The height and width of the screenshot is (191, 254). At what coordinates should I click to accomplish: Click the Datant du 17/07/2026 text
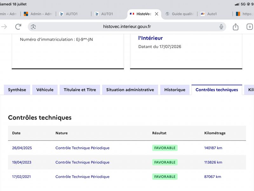click(x=160, y=46)
